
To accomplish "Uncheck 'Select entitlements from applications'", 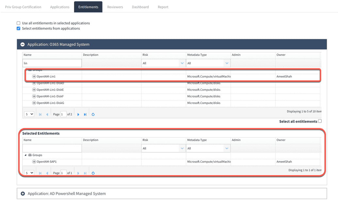I will click(x=18, y=28).
